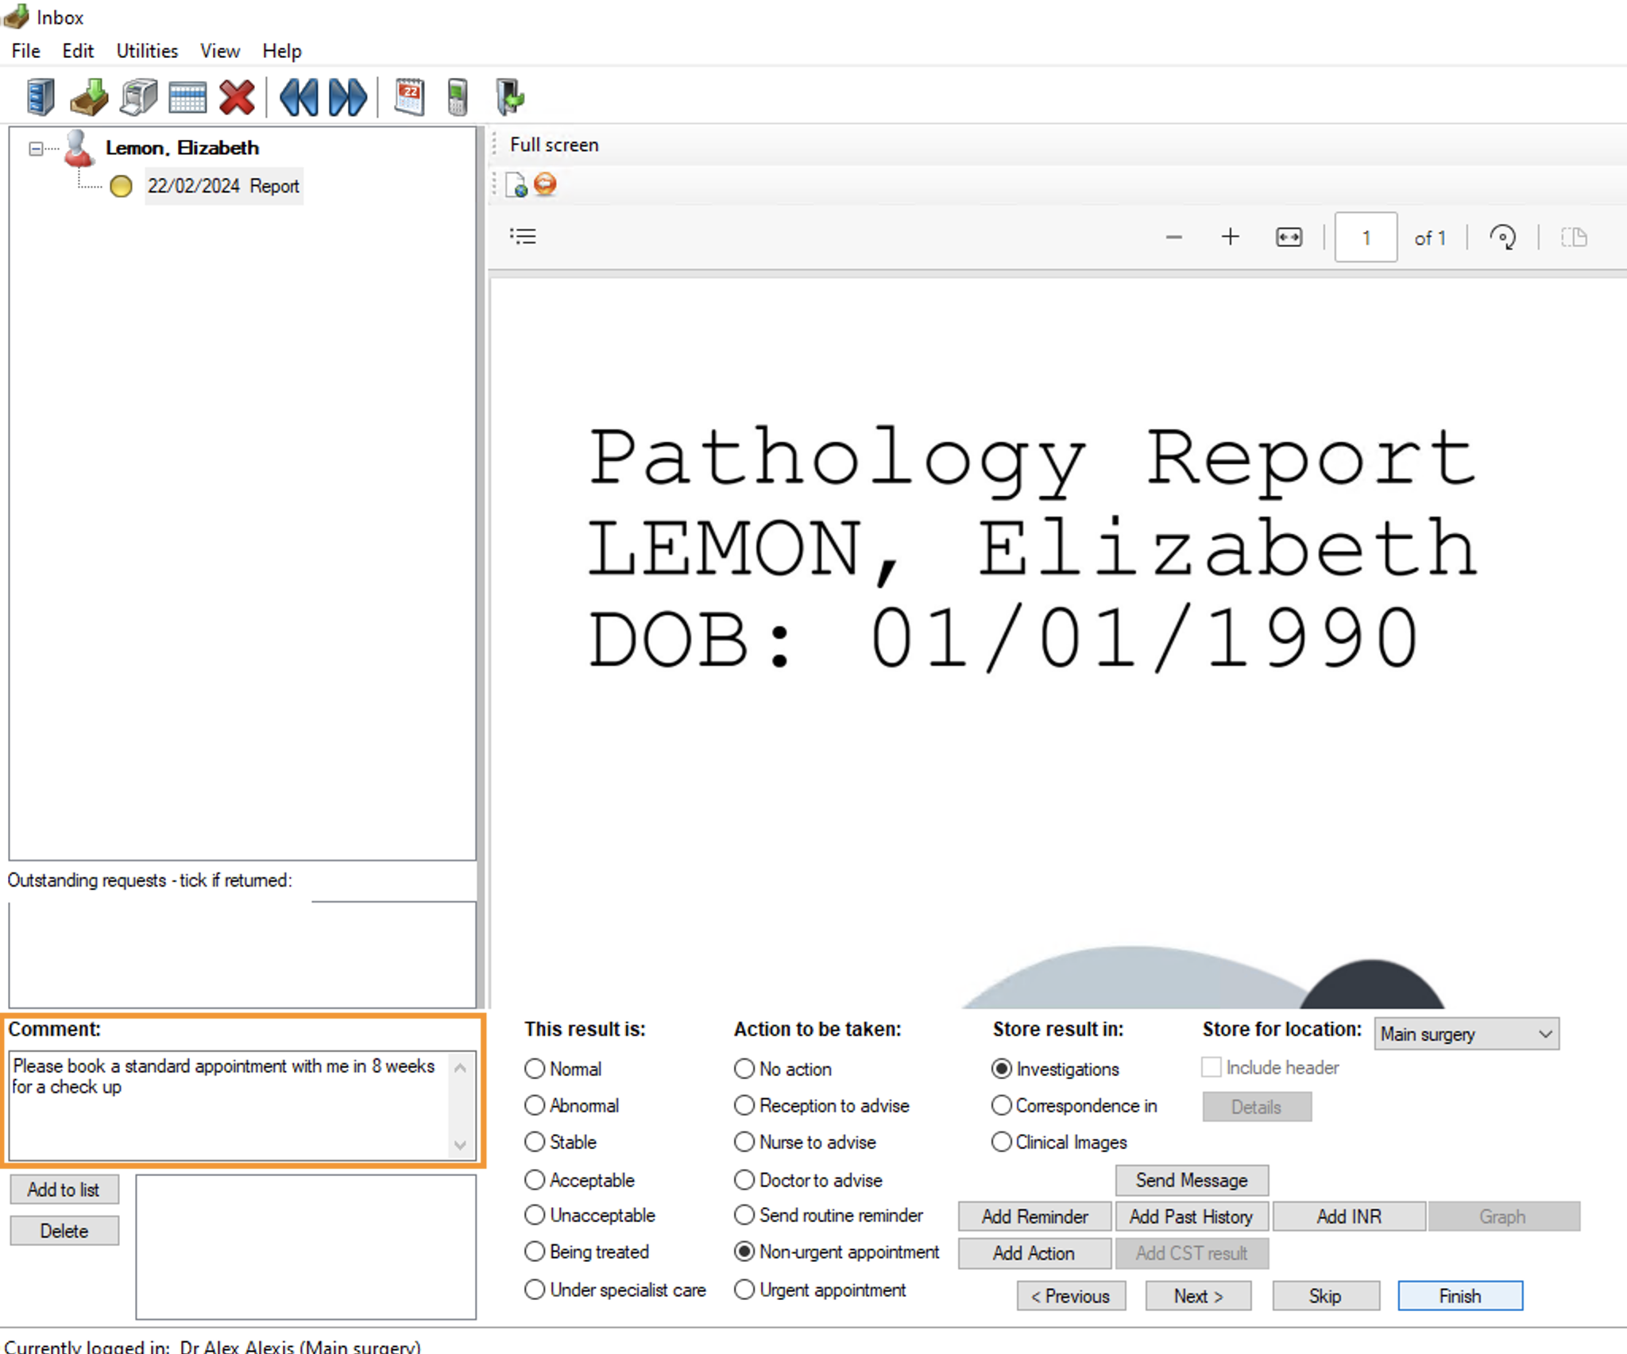The image size is (1627, 1354).
Task: Tick the Include header checkbox
Action: (x=1212, y=1067)
